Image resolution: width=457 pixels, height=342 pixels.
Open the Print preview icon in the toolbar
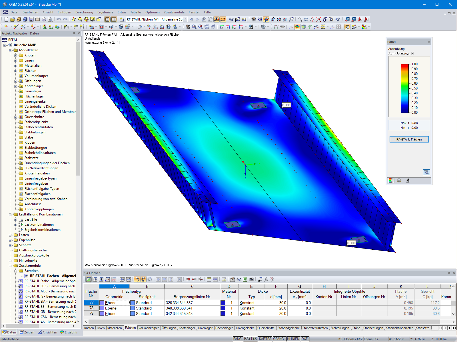point(50,19)
